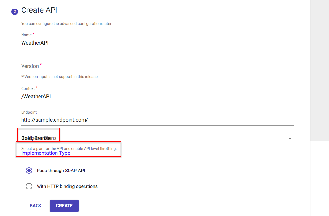Open the Business Plans dropdown arrow
This screenshot has height=216, width=329.
[x=290, y=139]
